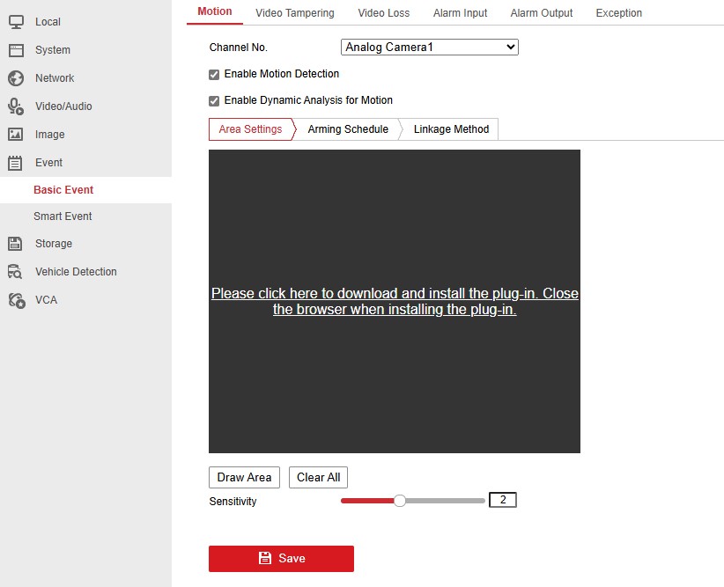Click the red Save button
The width and height of the screenshot is (724, 587).
(281, 559)
